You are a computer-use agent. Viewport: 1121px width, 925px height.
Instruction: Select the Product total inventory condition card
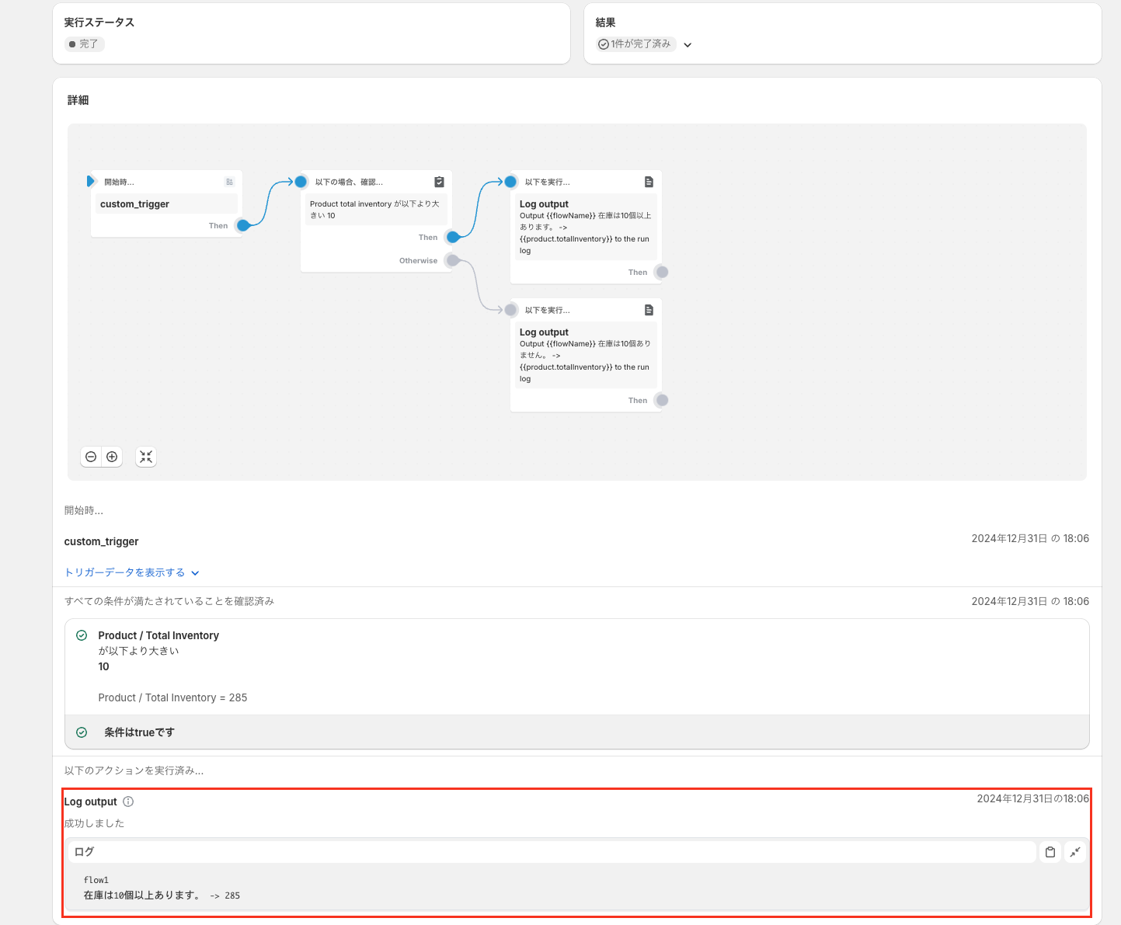coord(377,221)
